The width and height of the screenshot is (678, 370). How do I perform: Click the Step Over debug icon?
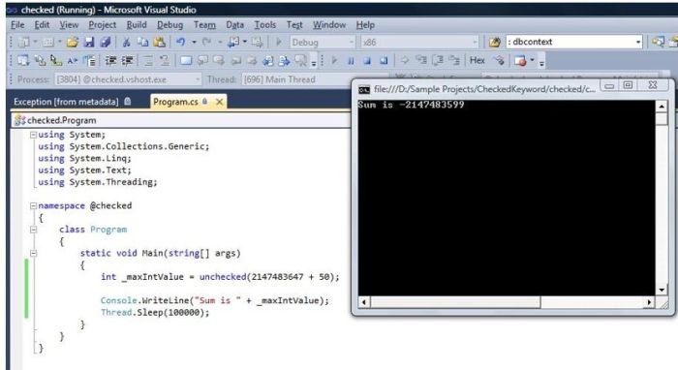(x=438, y=60)
